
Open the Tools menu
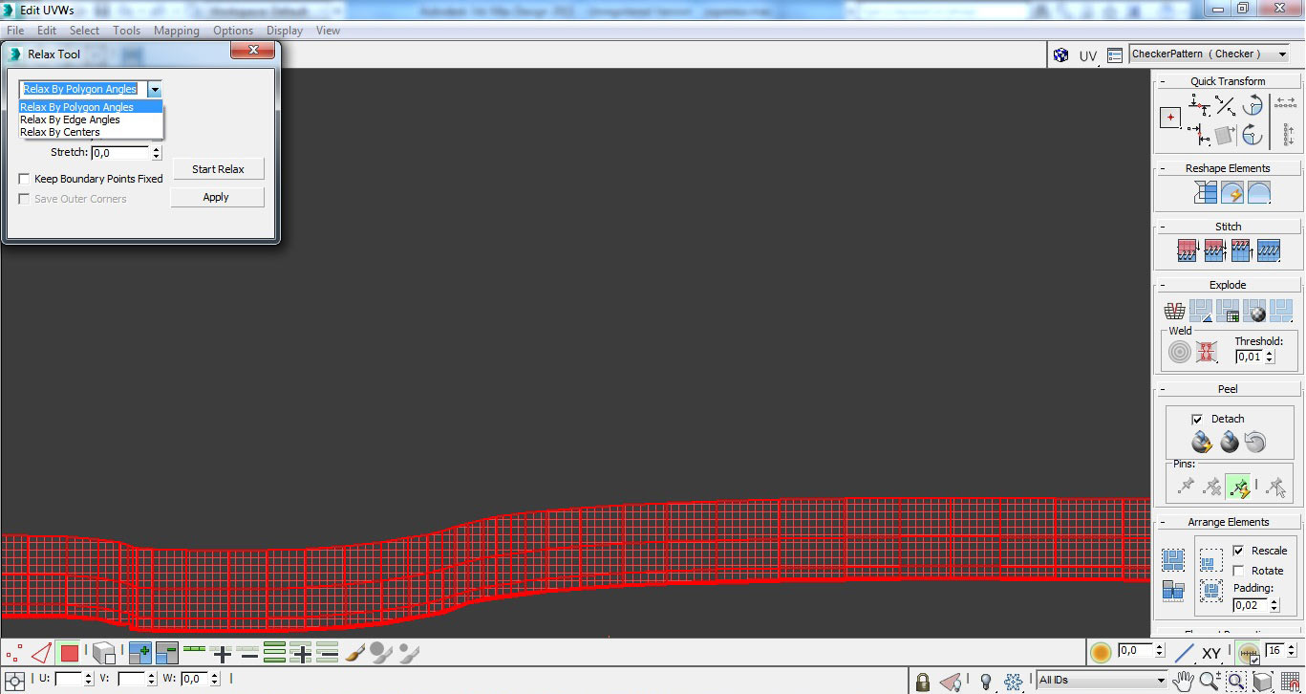pos(126,31)
